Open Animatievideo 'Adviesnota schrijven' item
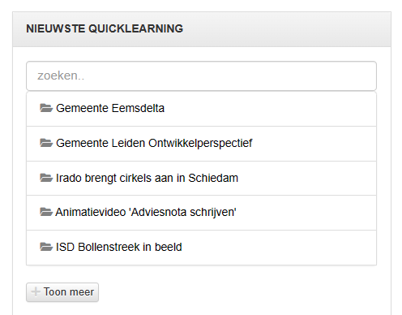The image size is (402, 315). [x=146, y=212]
